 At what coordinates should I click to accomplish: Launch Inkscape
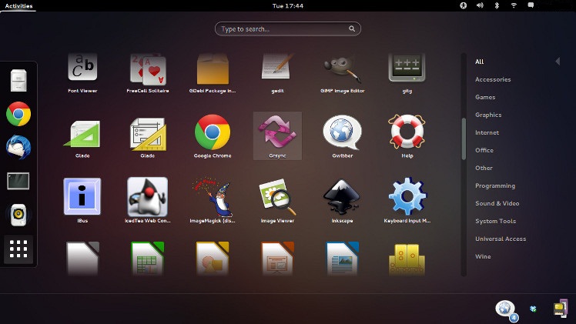(x=343, y=200)
